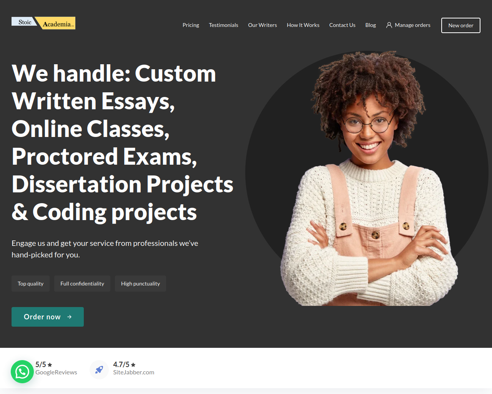Open GoogleReviews rating text

point(56,372)
